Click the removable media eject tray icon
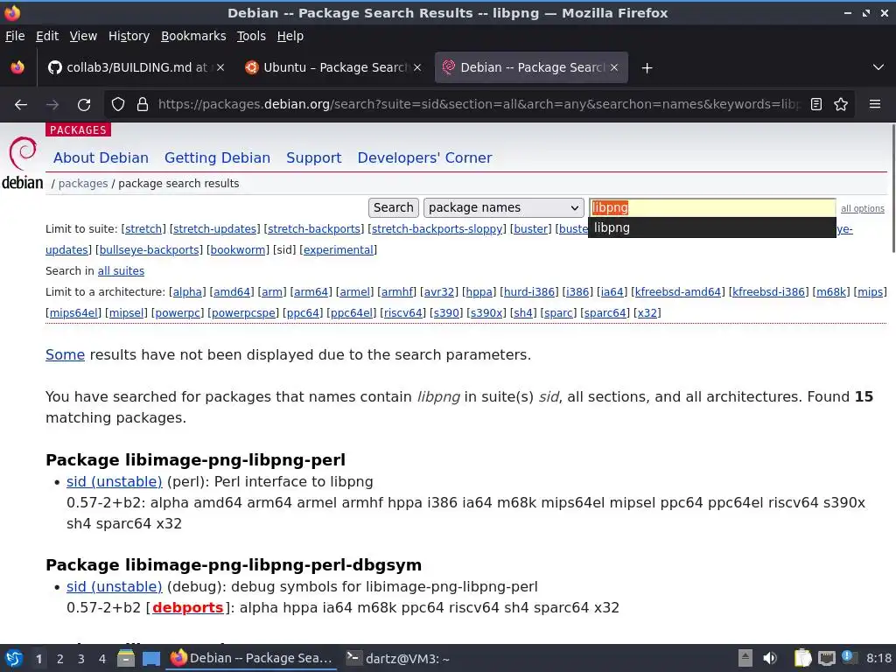Screen dimensions: 896x672 point(745,658)
